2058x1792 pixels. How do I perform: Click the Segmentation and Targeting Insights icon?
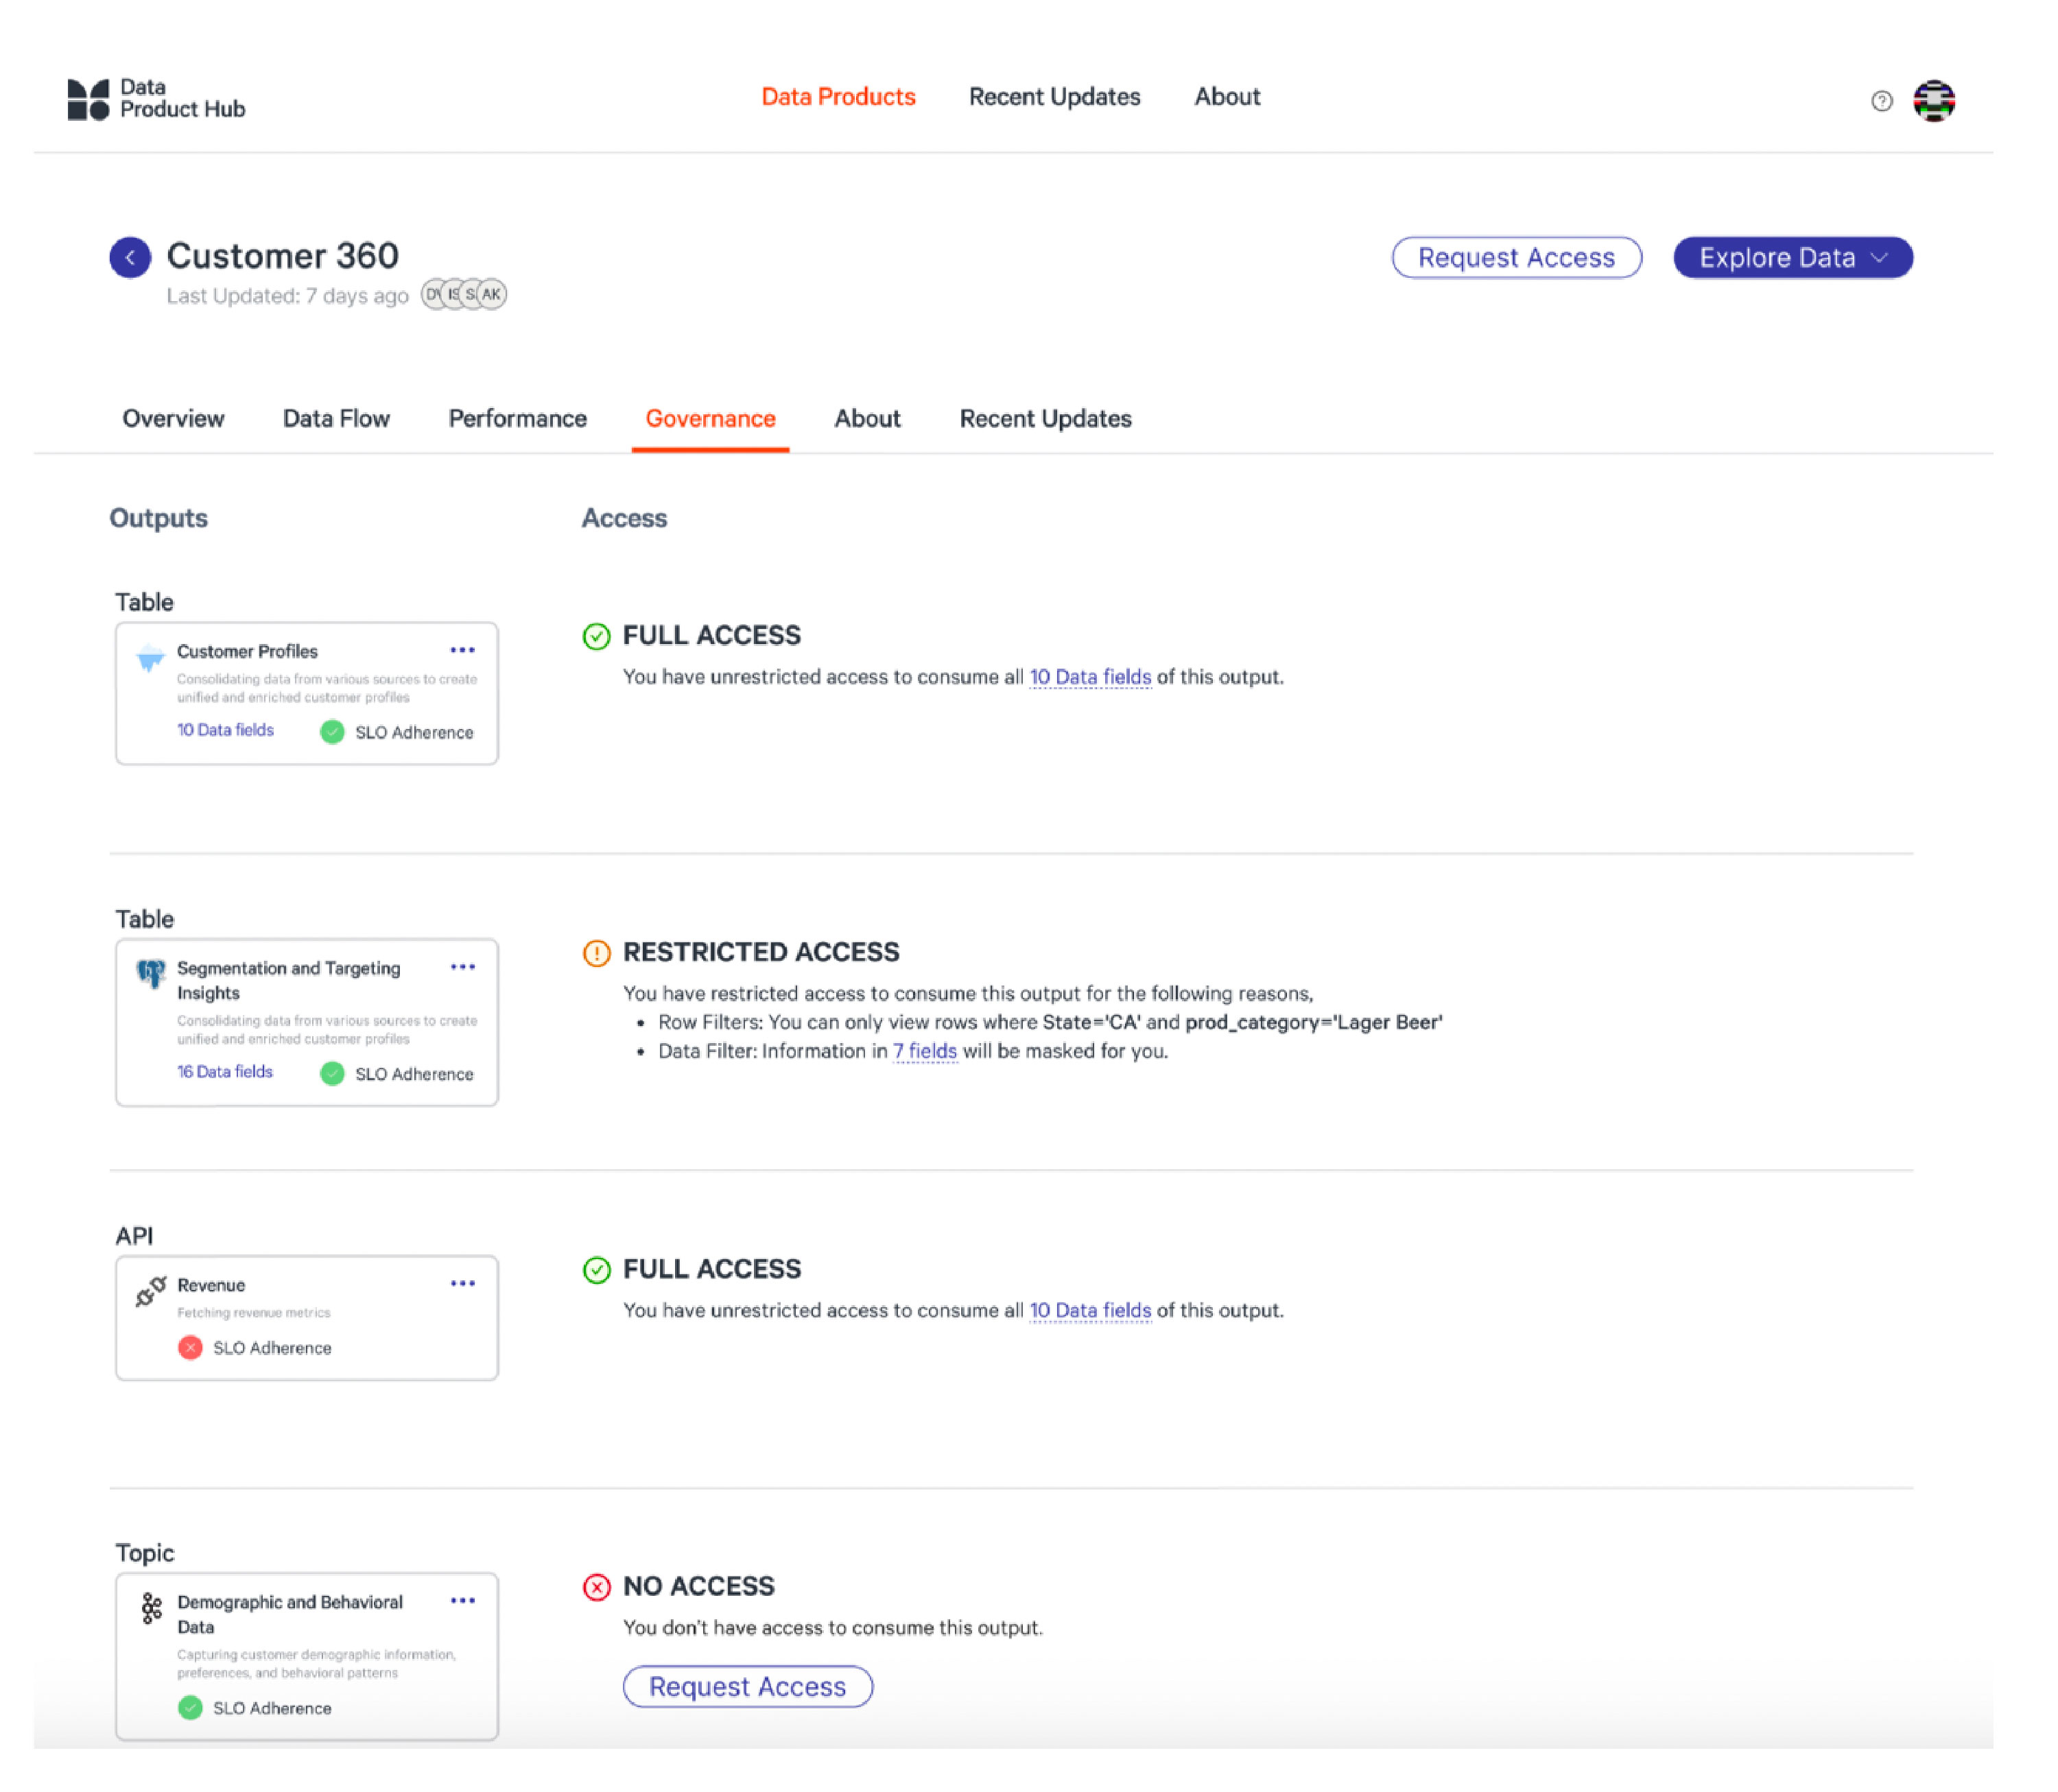point(152,973)
